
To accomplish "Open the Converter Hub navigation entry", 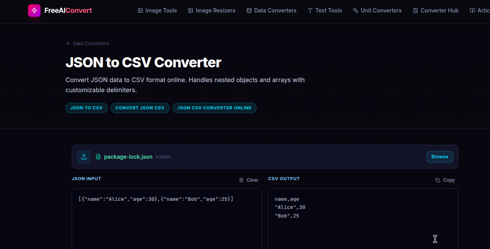I will point(435,11).
